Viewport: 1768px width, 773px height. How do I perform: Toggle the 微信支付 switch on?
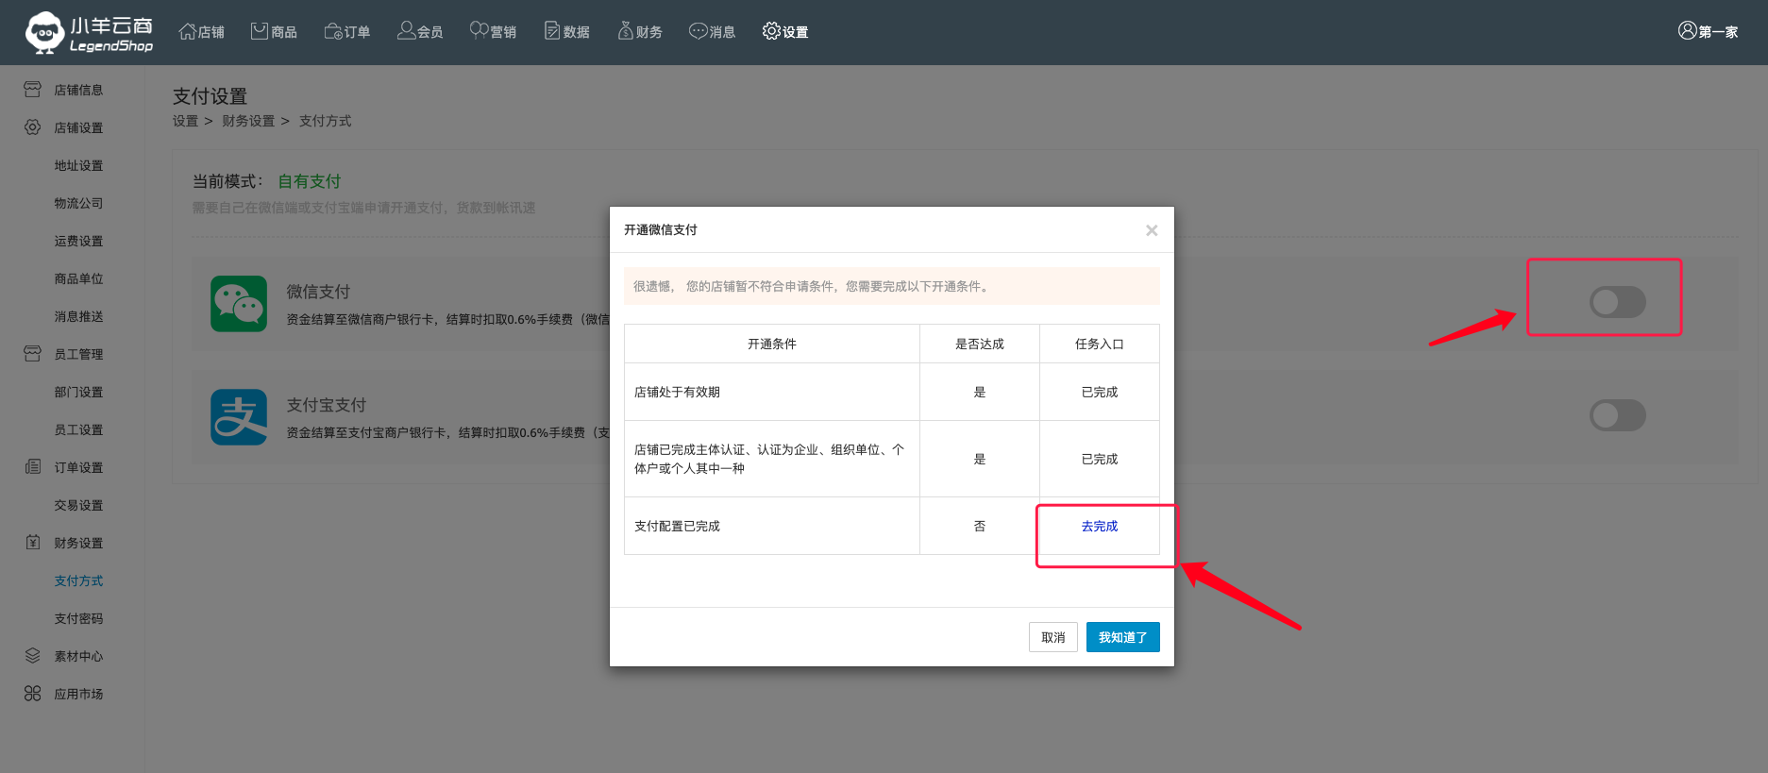tap(1617, 302)
